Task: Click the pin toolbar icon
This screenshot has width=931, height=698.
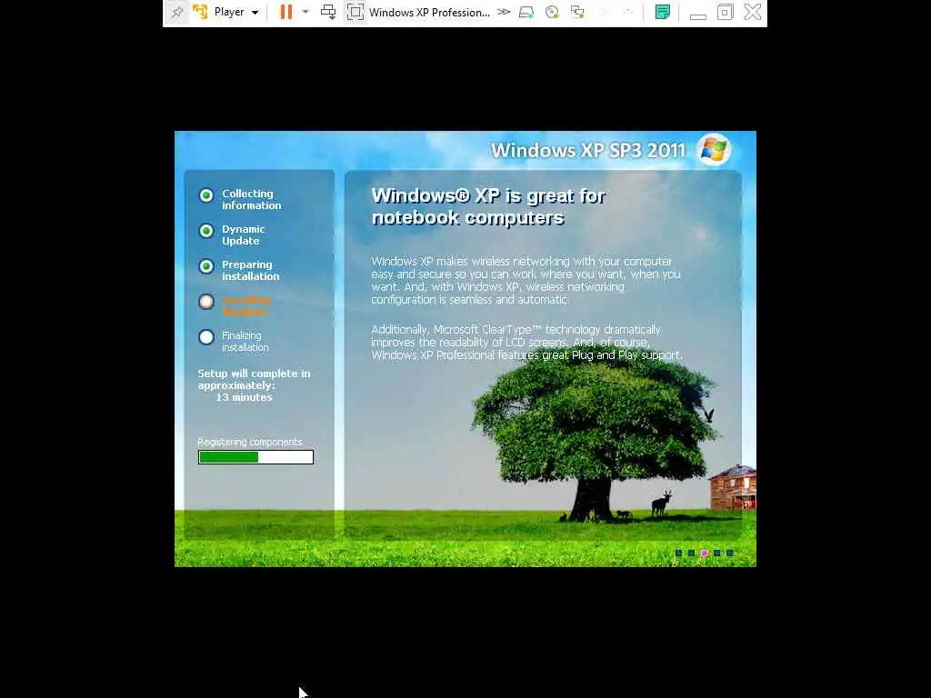Action: point(177,13)
